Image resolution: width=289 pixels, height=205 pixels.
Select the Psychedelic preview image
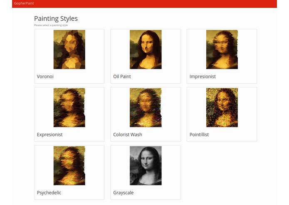coord(69,166)
